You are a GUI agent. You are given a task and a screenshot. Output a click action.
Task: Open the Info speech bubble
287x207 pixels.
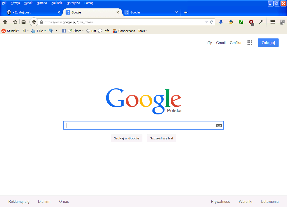click(x=104, y=31)
